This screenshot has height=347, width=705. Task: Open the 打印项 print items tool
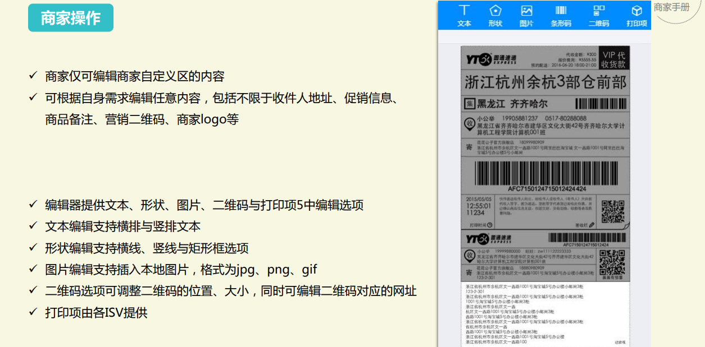(x=636, y=16)
